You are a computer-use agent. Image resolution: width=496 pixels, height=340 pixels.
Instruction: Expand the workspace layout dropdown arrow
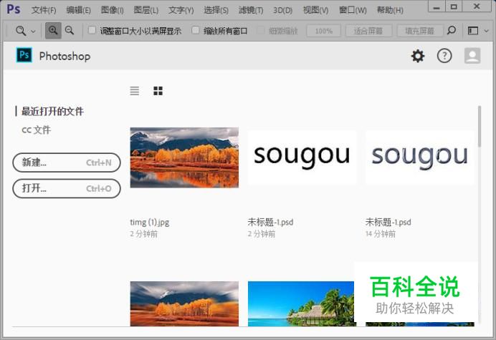pyautogui.click(x=487, y=31)
